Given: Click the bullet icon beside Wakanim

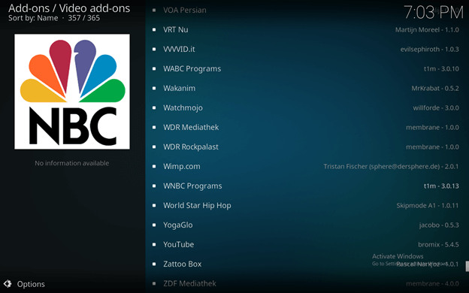Looking at the screenshot, I should 154,88.
